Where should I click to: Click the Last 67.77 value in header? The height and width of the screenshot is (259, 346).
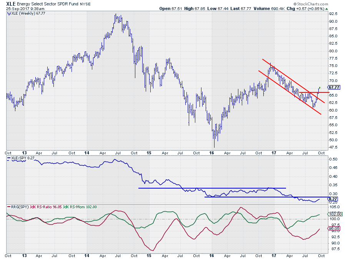(241, 8)
